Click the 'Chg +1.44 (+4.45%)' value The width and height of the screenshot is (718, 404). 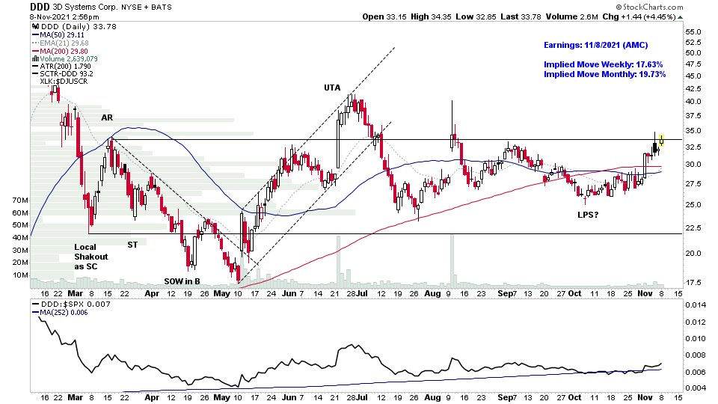point(639,17)
